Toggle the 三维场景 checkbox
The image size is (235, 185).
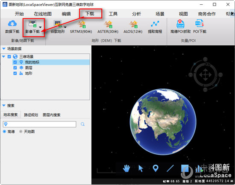pyautogui.click(x=9, y=56)
